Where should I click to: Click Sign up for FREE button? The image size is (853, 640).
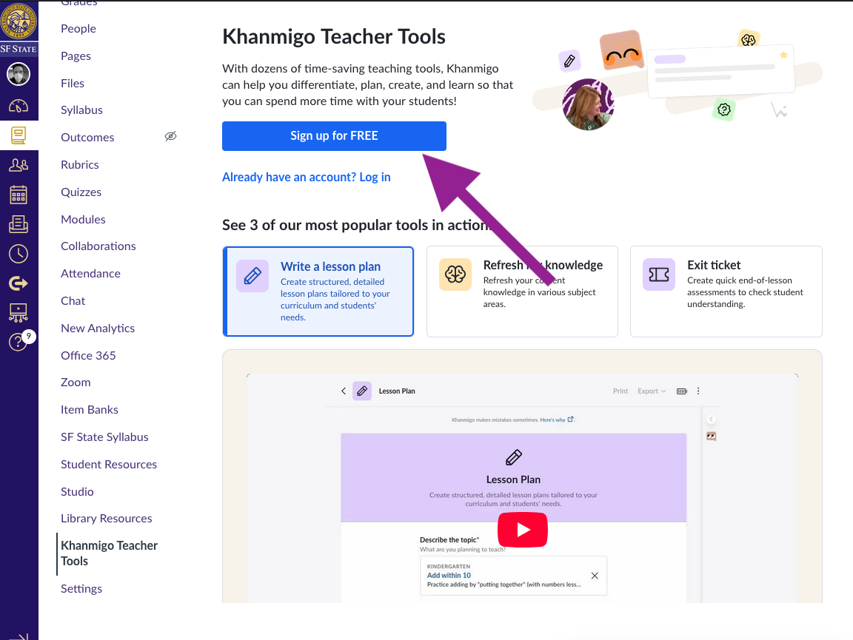(334, 136)
